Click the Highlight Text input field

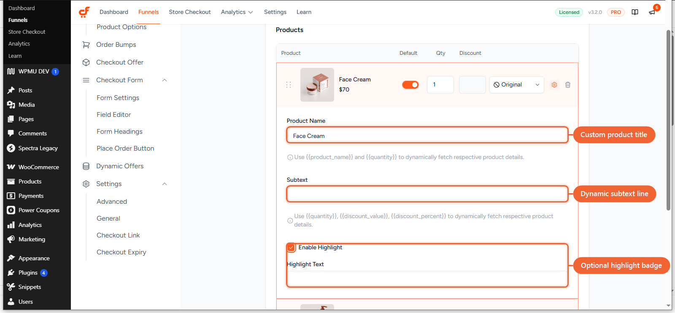pos(427,278)
